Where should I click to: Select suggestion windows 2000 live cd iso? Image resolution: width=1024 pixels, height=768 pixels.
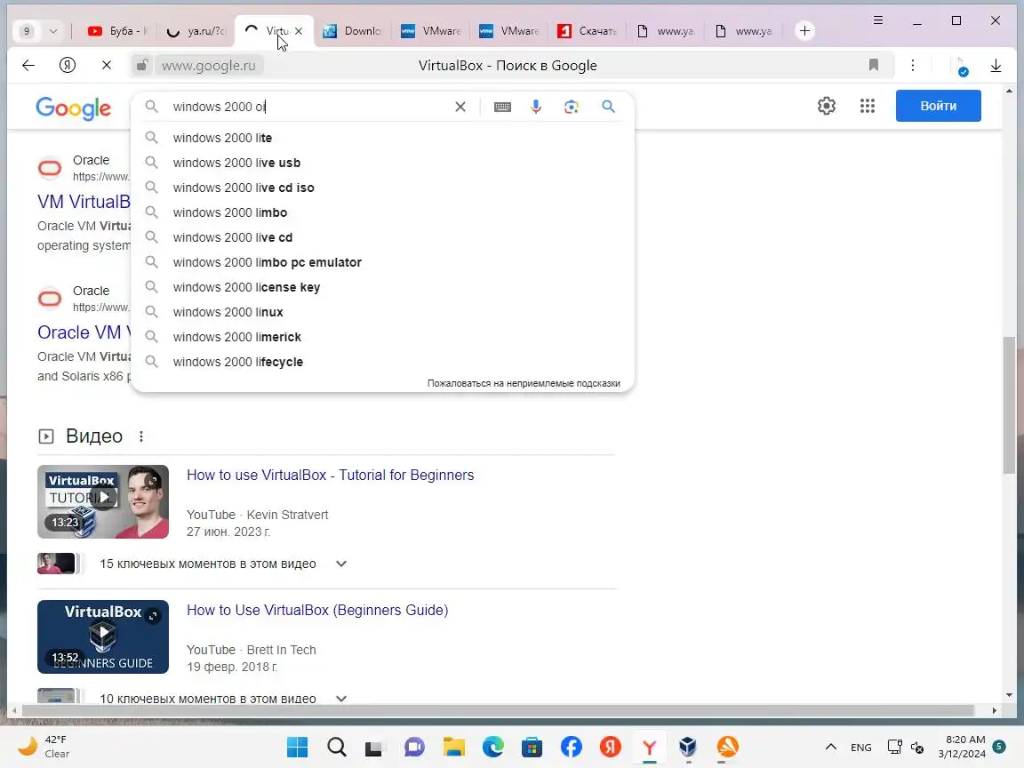pos(382,188)
